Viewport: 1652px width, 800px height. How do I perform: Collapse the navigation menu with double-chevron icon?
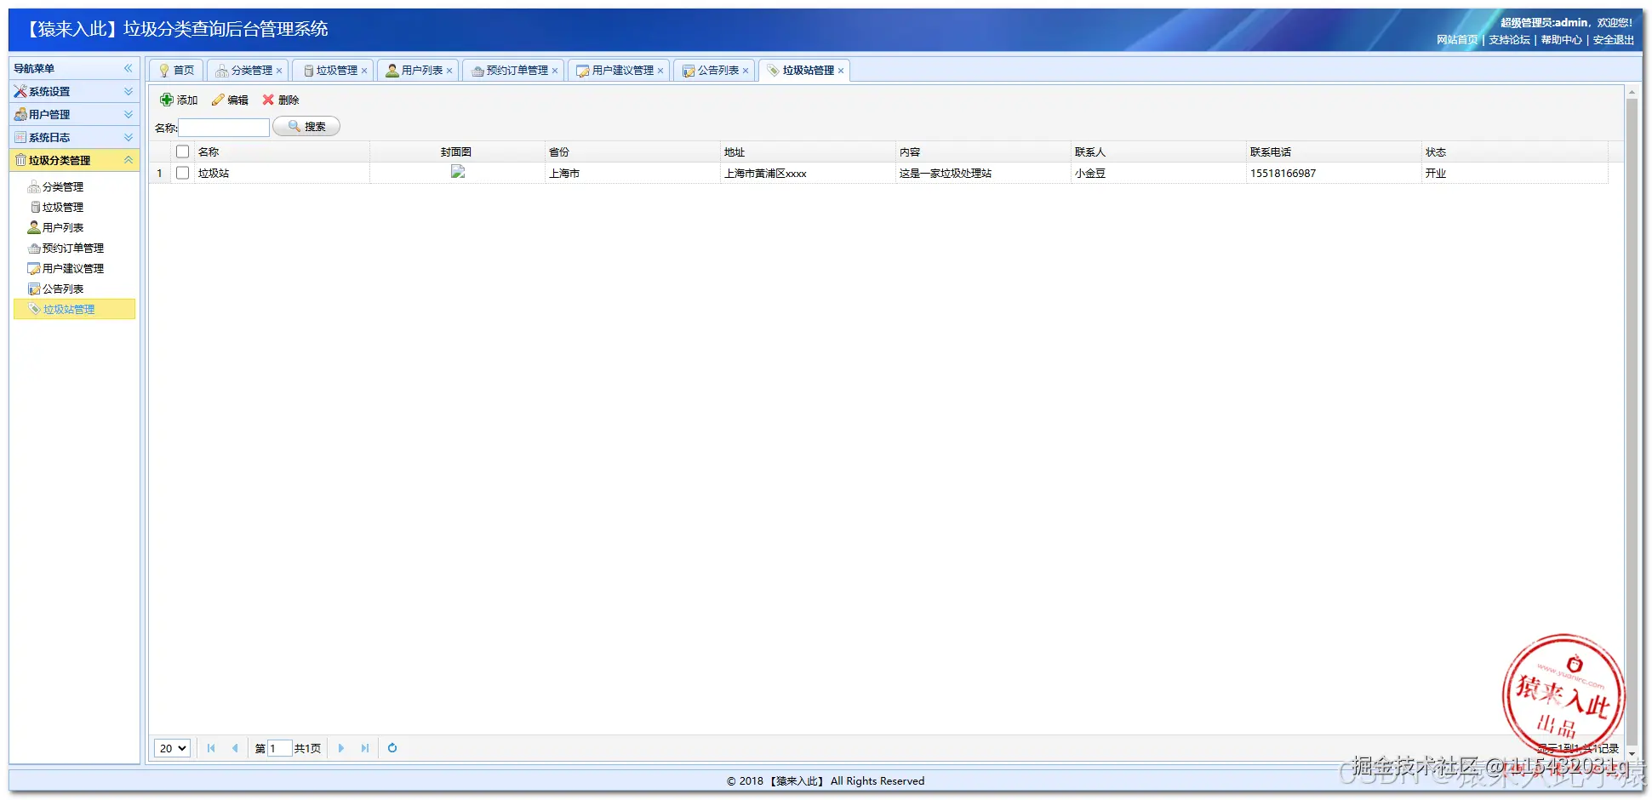(x=129, y=68)
